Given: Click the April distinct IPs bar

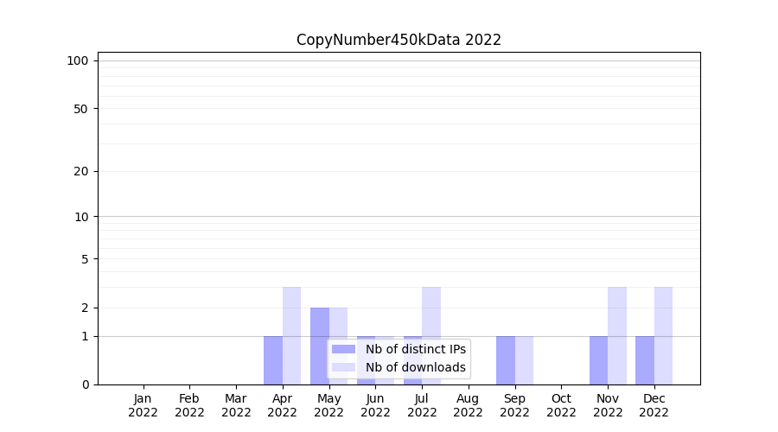Looking at the screenshot, I should pos(273,360).
